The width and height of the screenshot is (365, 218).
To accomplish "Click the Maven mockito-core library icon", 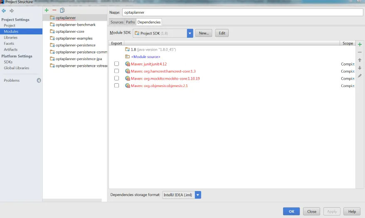I will (x=127, y=78).
